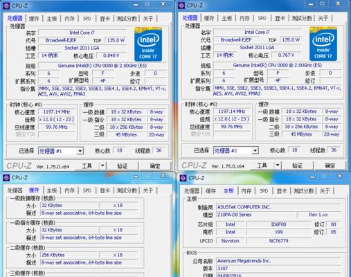Screen dimensions: 351x277
Task: Click the CPU-Z app icon in bottom-right window
Action: pos(183,178)
